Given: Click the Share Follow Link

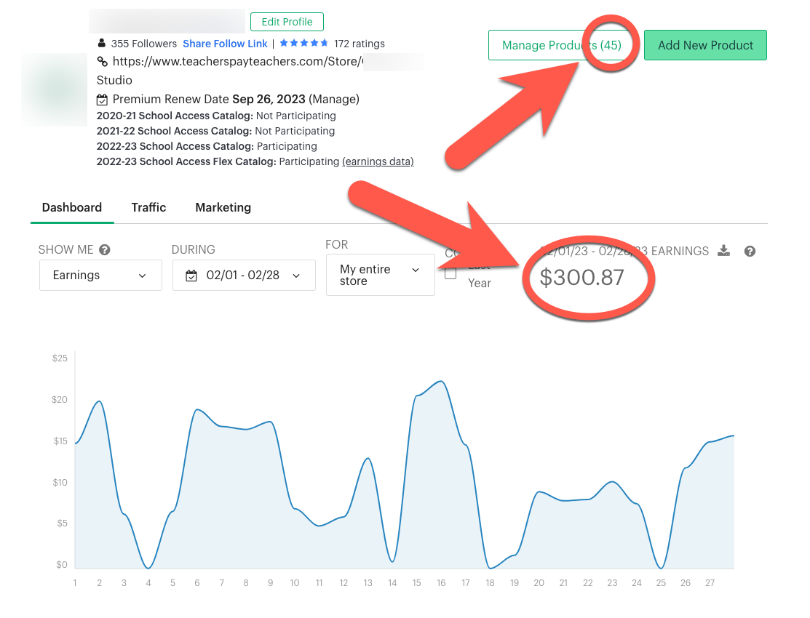Looking at the screenshot, I should click(x=225, y=44).
